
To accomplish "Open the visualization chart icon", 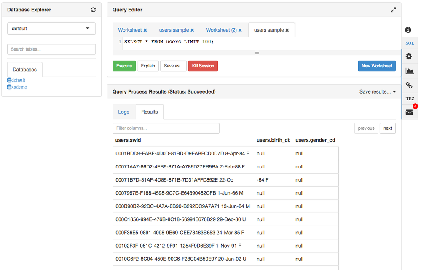I will point(409,71).
